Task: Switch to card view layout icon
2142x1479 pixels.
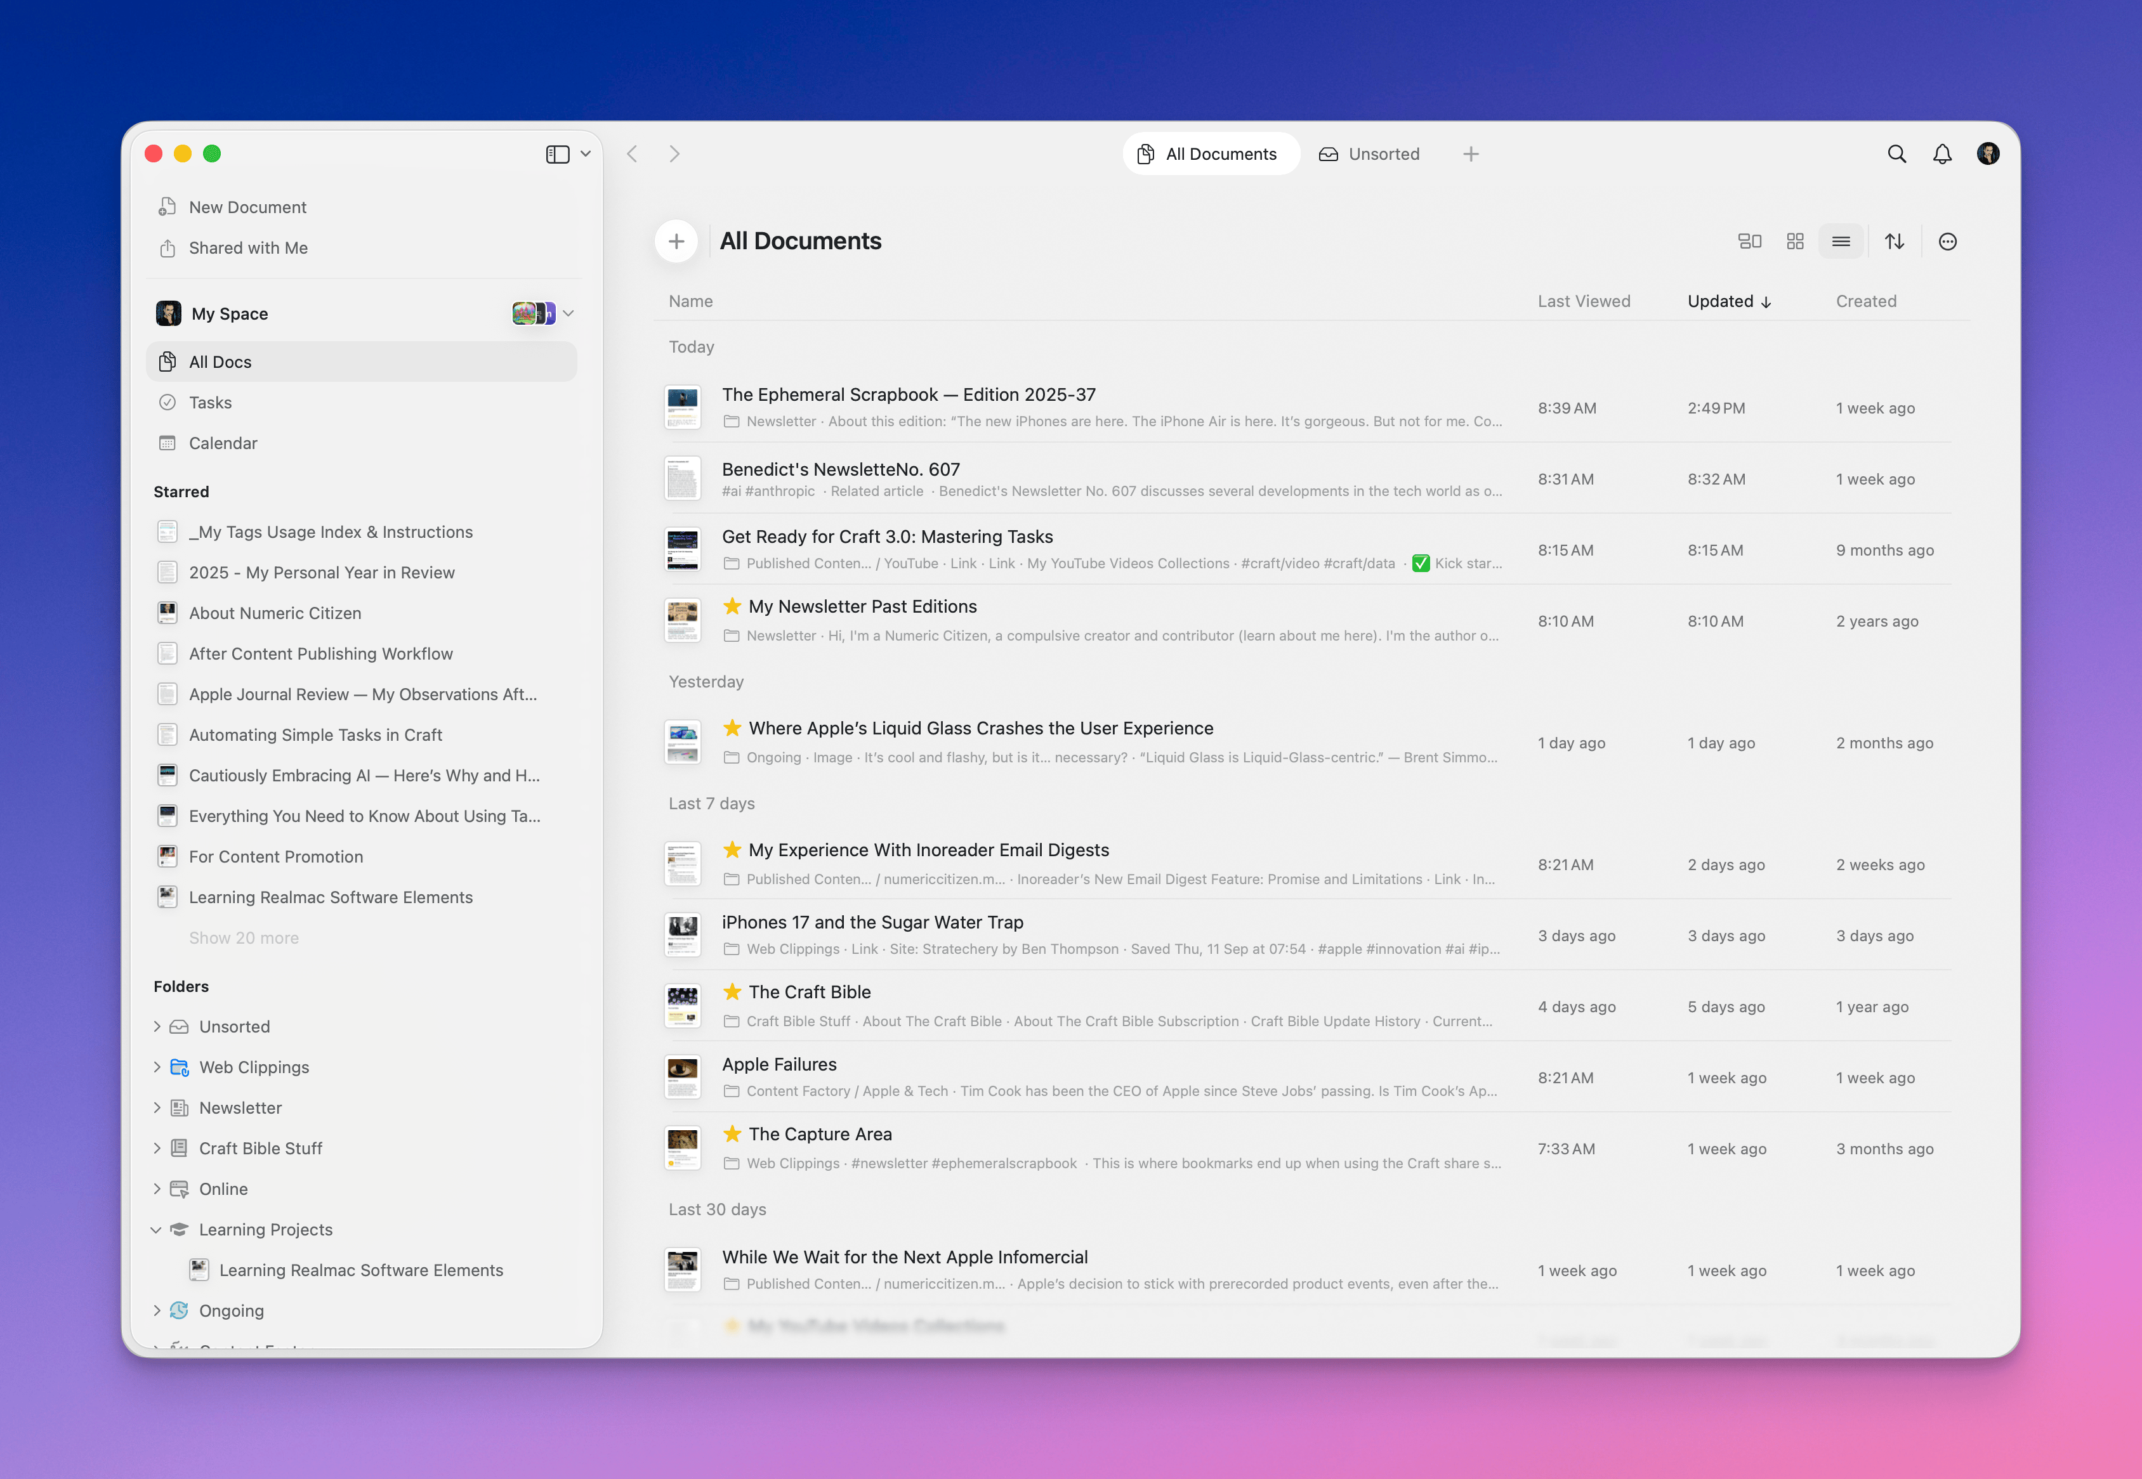Action: click(1749, 242)
